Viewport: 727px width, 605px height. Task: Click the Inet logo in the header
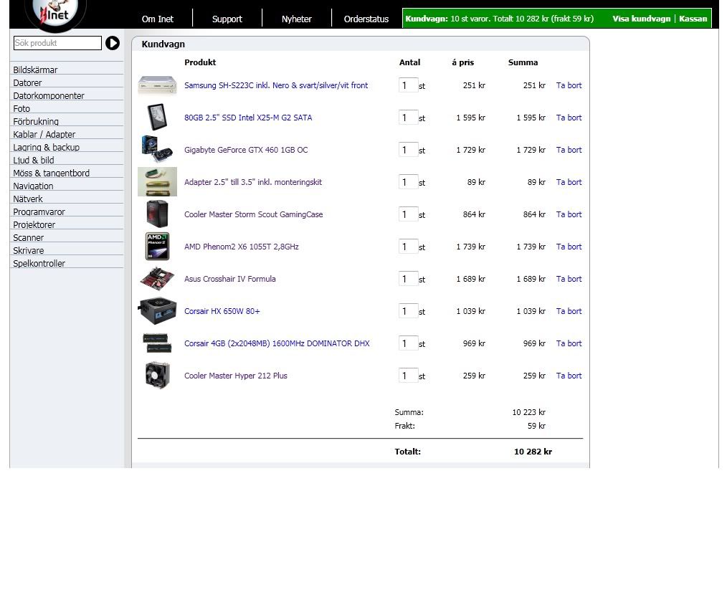(55, 14)
